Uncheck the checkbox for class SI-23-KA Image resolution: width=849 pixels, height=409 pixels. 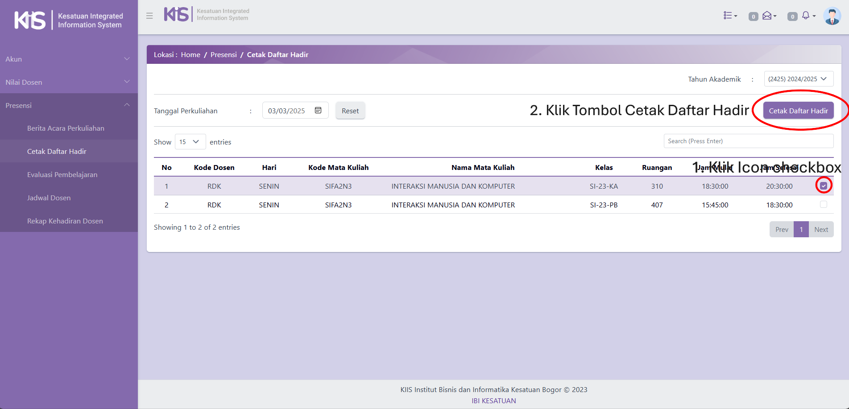pos(824,186)
